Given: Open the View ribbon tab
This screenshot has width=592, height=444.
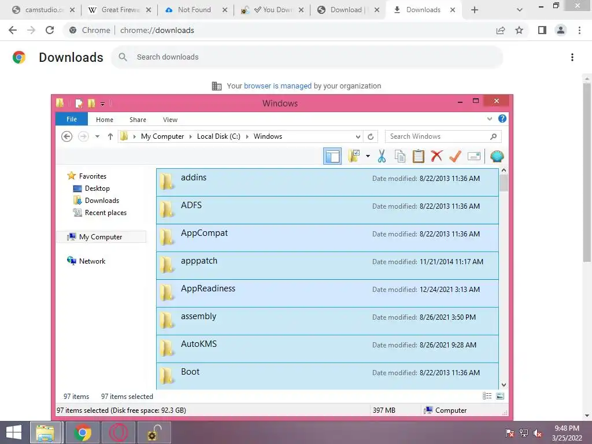Looking at the screenshot, I should click(171, 120).
